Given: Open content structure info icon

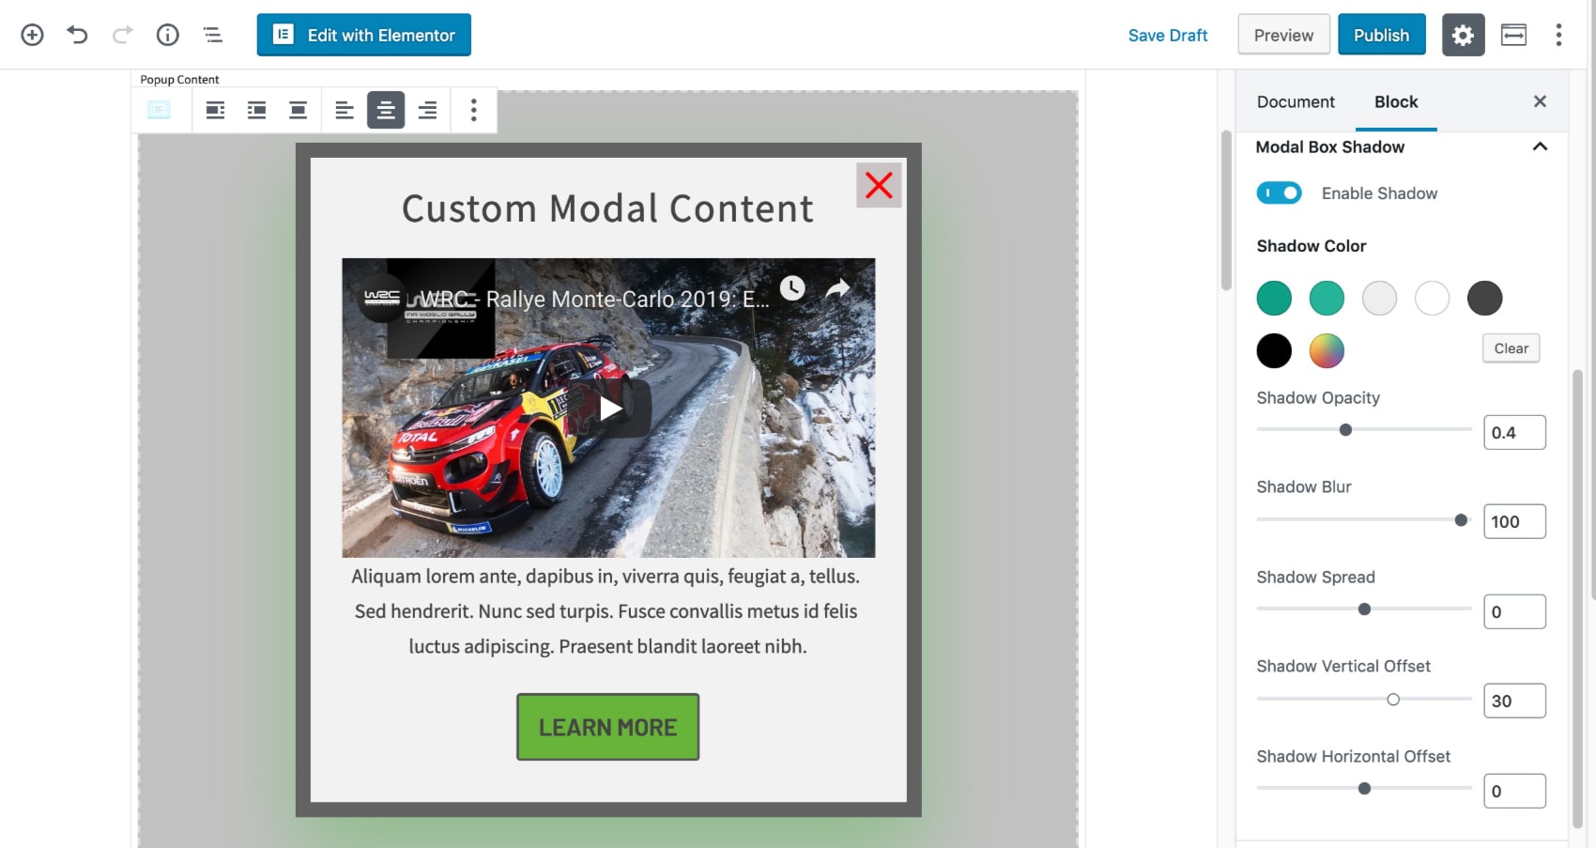Looking at the screenshot, I should (167, 35).
